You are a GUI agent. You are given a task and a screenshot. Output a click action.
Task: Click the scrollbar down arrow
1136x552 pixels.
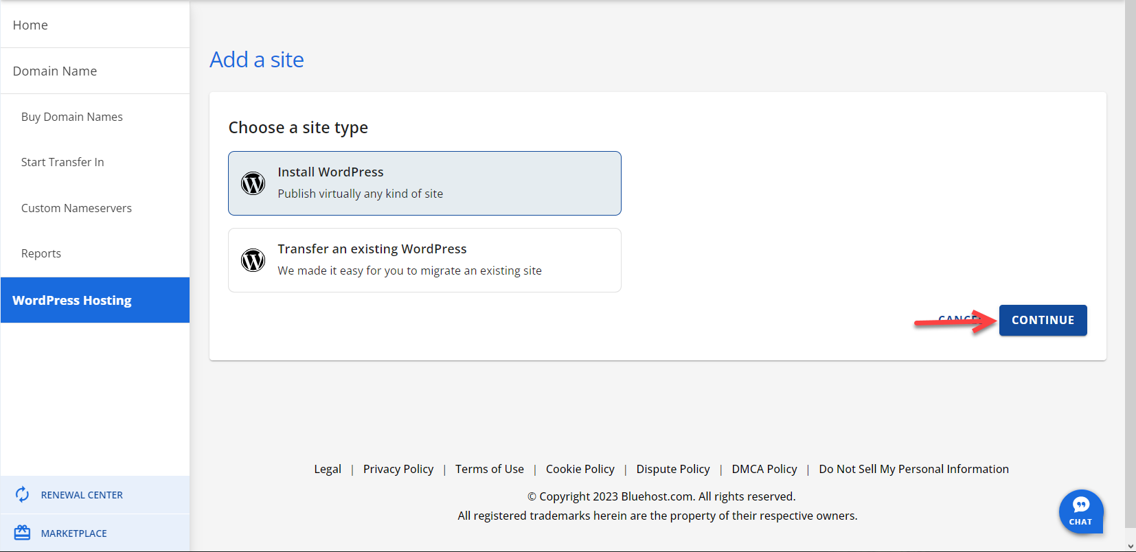tap(1131, 546)
